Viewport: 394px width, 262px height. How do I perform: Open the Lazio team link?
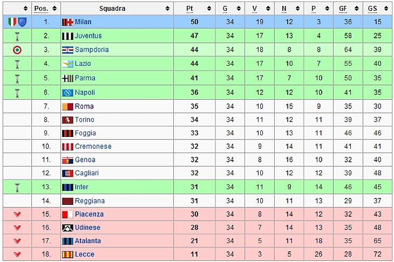[83, 64]
